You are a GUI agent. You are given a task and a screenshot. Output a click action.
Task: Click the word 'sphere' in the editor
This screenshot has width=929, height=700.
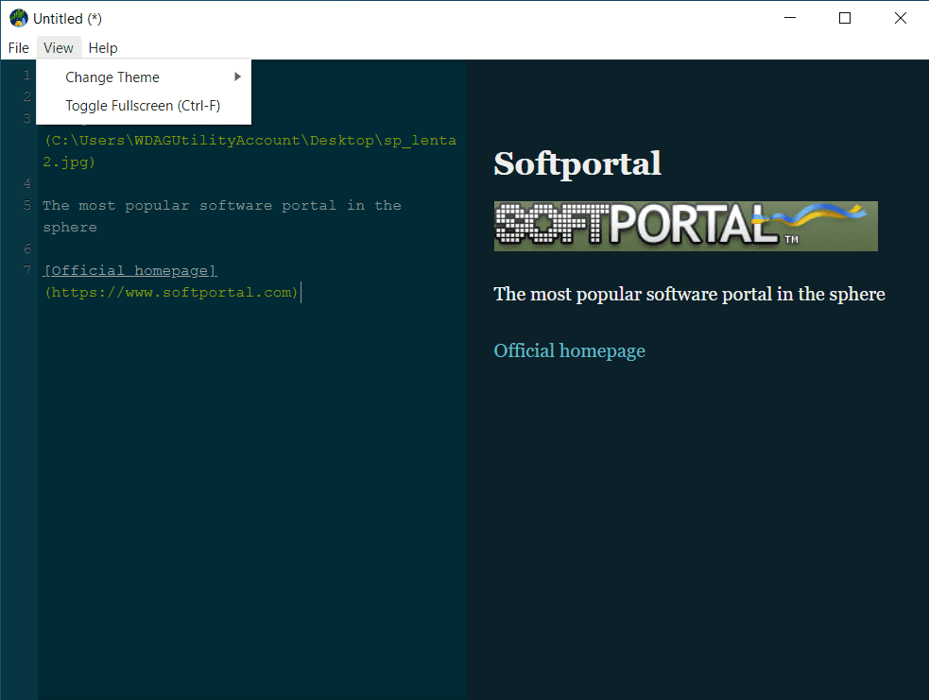(x=70, y=228)
